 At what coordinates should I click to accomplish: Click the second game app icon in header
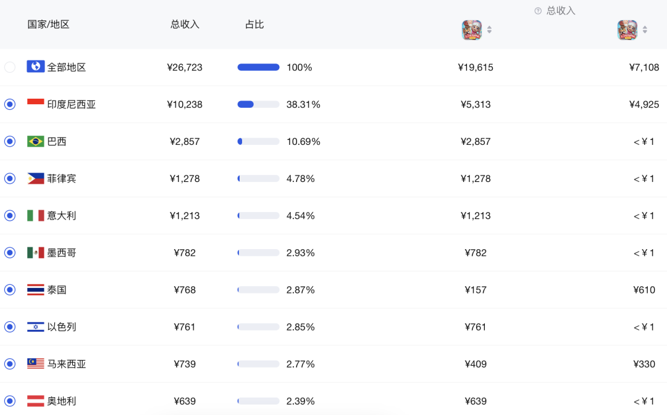point(627,30)
